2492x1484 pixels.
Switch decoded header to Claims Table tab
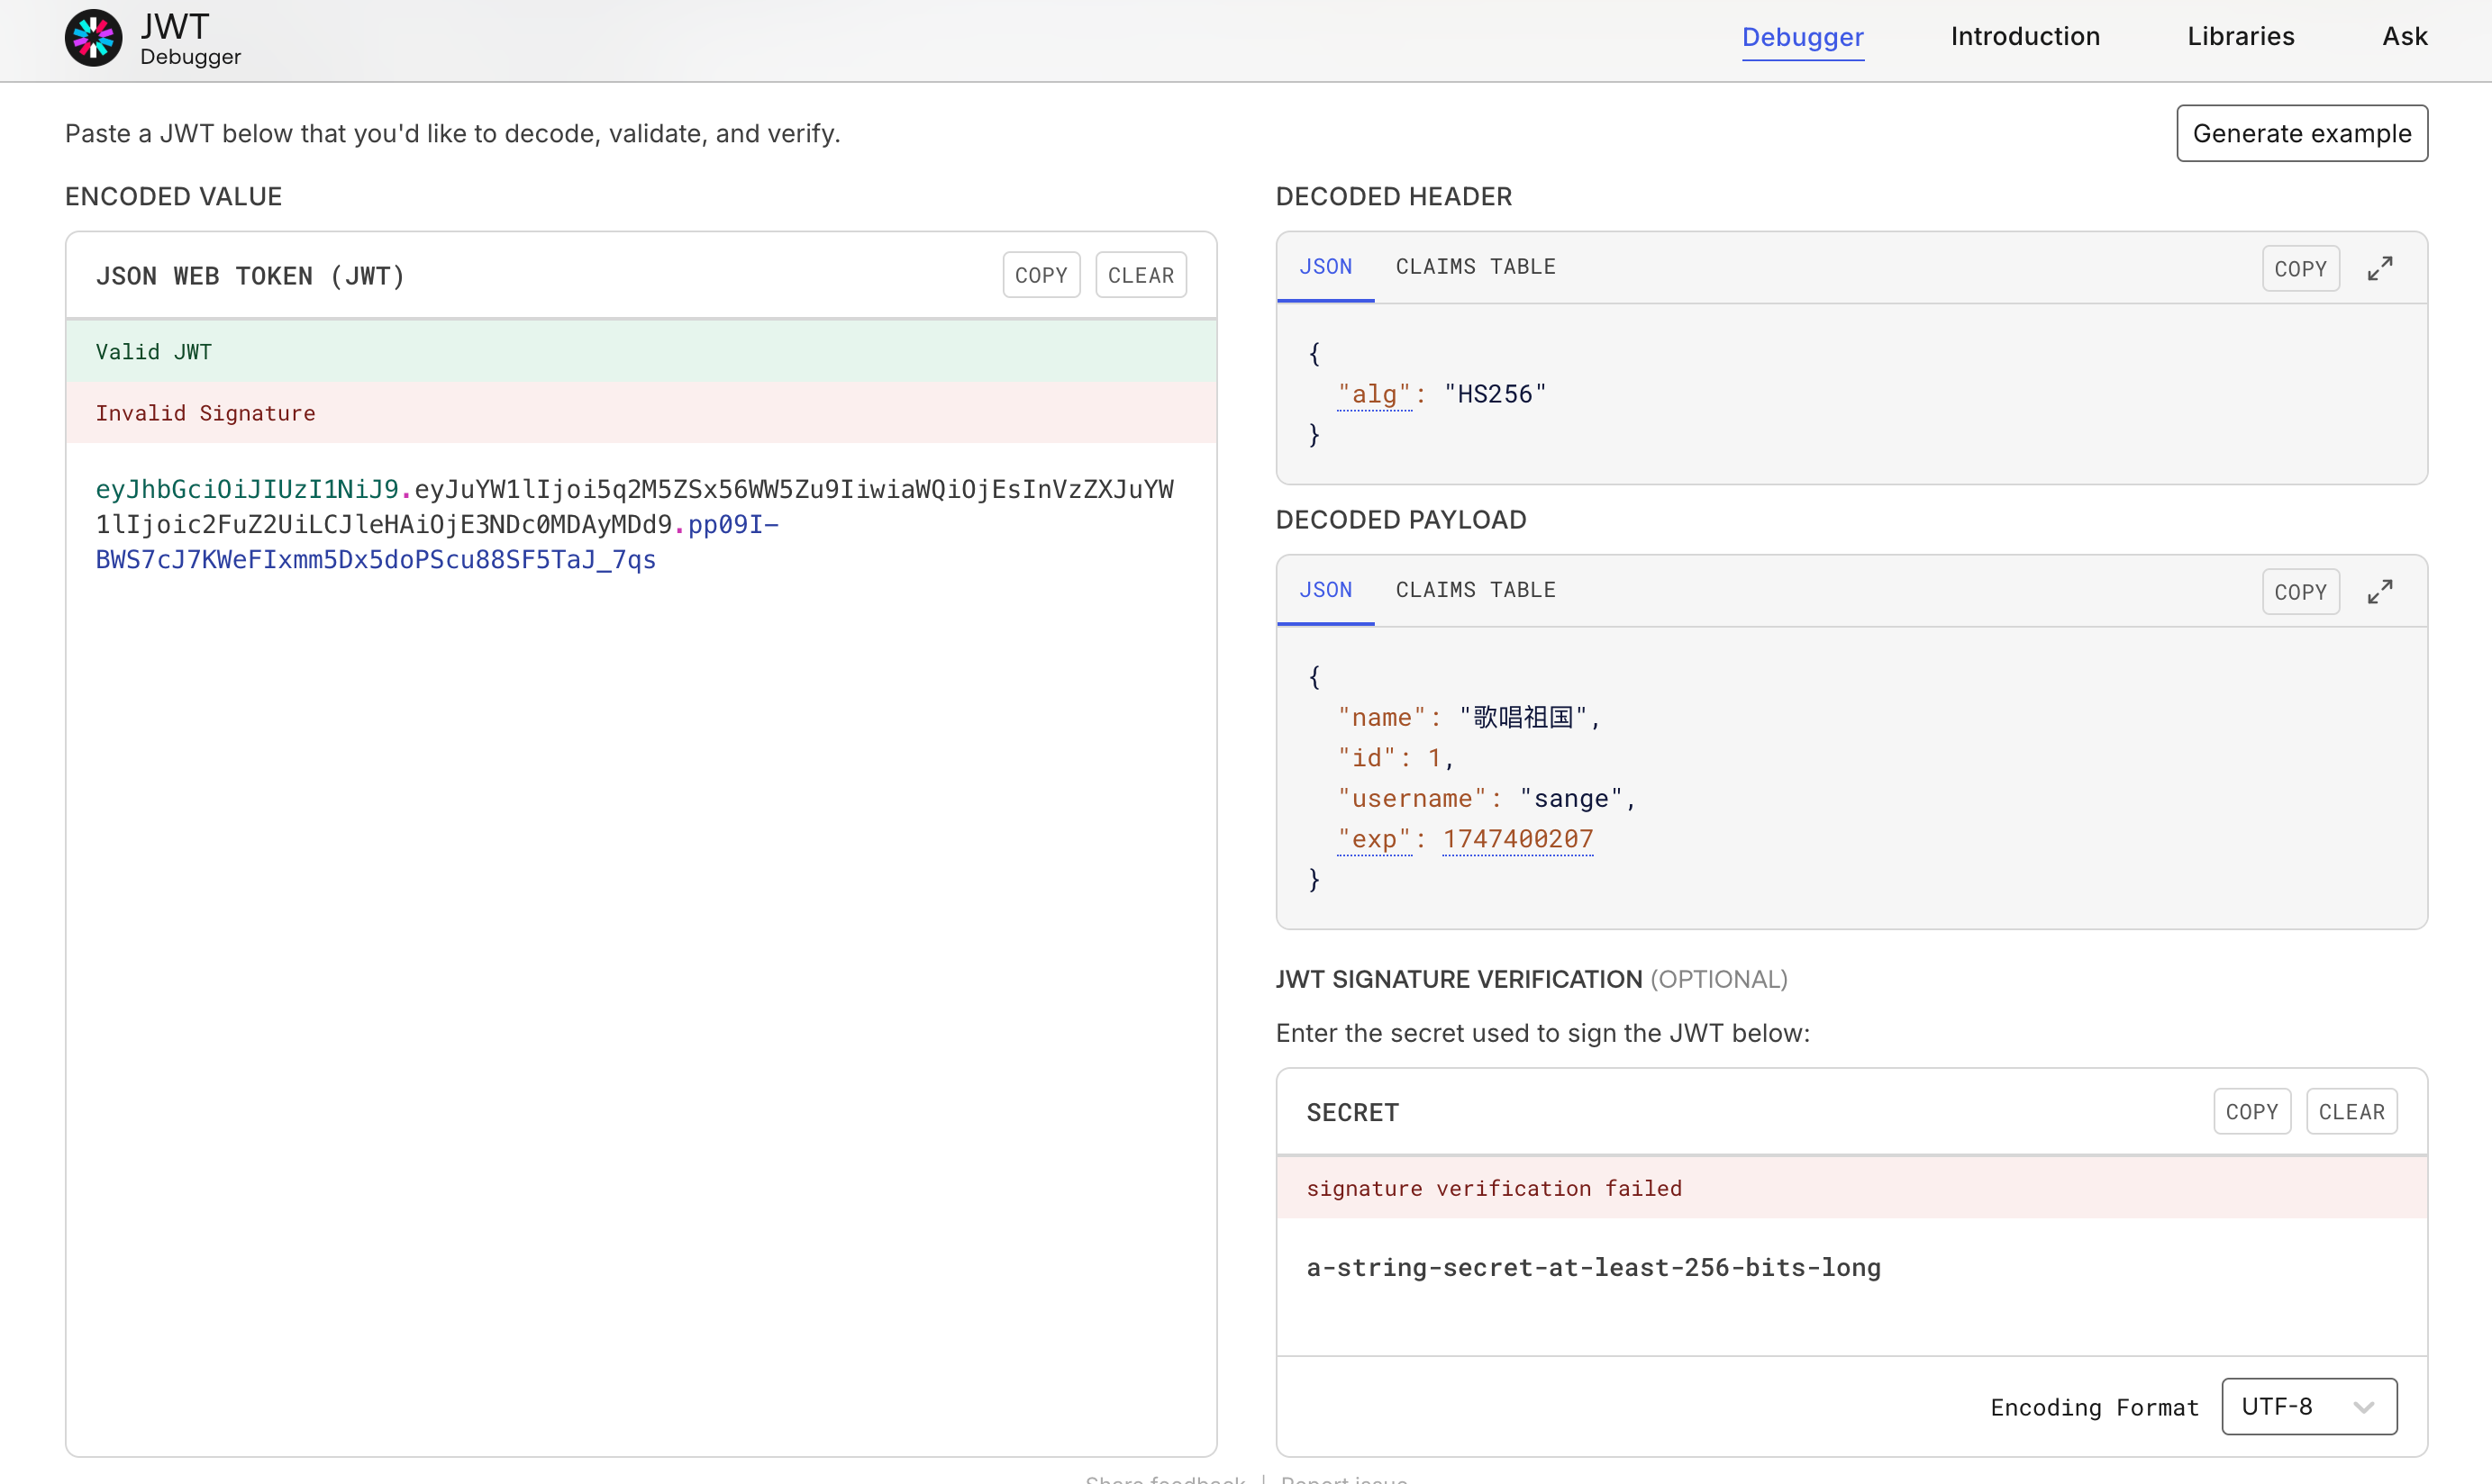pyautogui.click(x=1475, y=267)
